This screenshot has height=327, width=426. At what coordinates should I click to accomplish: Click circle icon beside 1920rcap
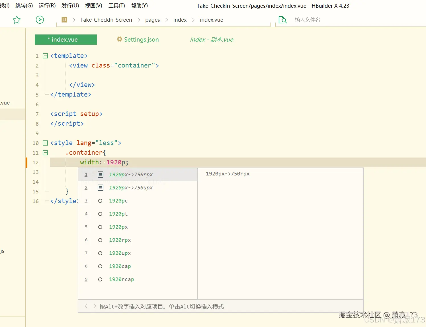[100, 279]
